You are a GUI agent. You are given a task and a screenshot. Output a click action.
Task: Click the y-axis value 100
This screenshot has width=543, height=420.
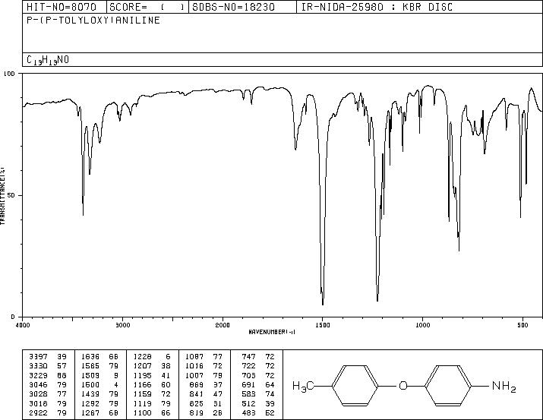click(x=9, y=74)
